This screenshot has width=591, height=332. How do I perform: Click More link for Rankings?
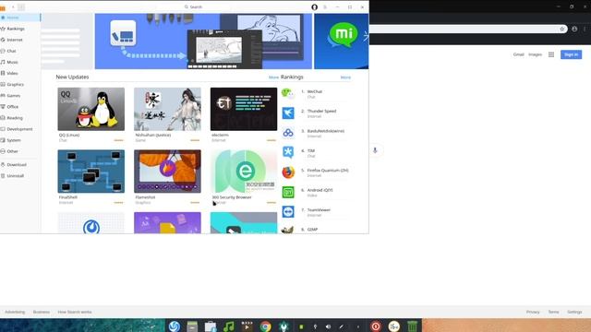click(345, 77)
